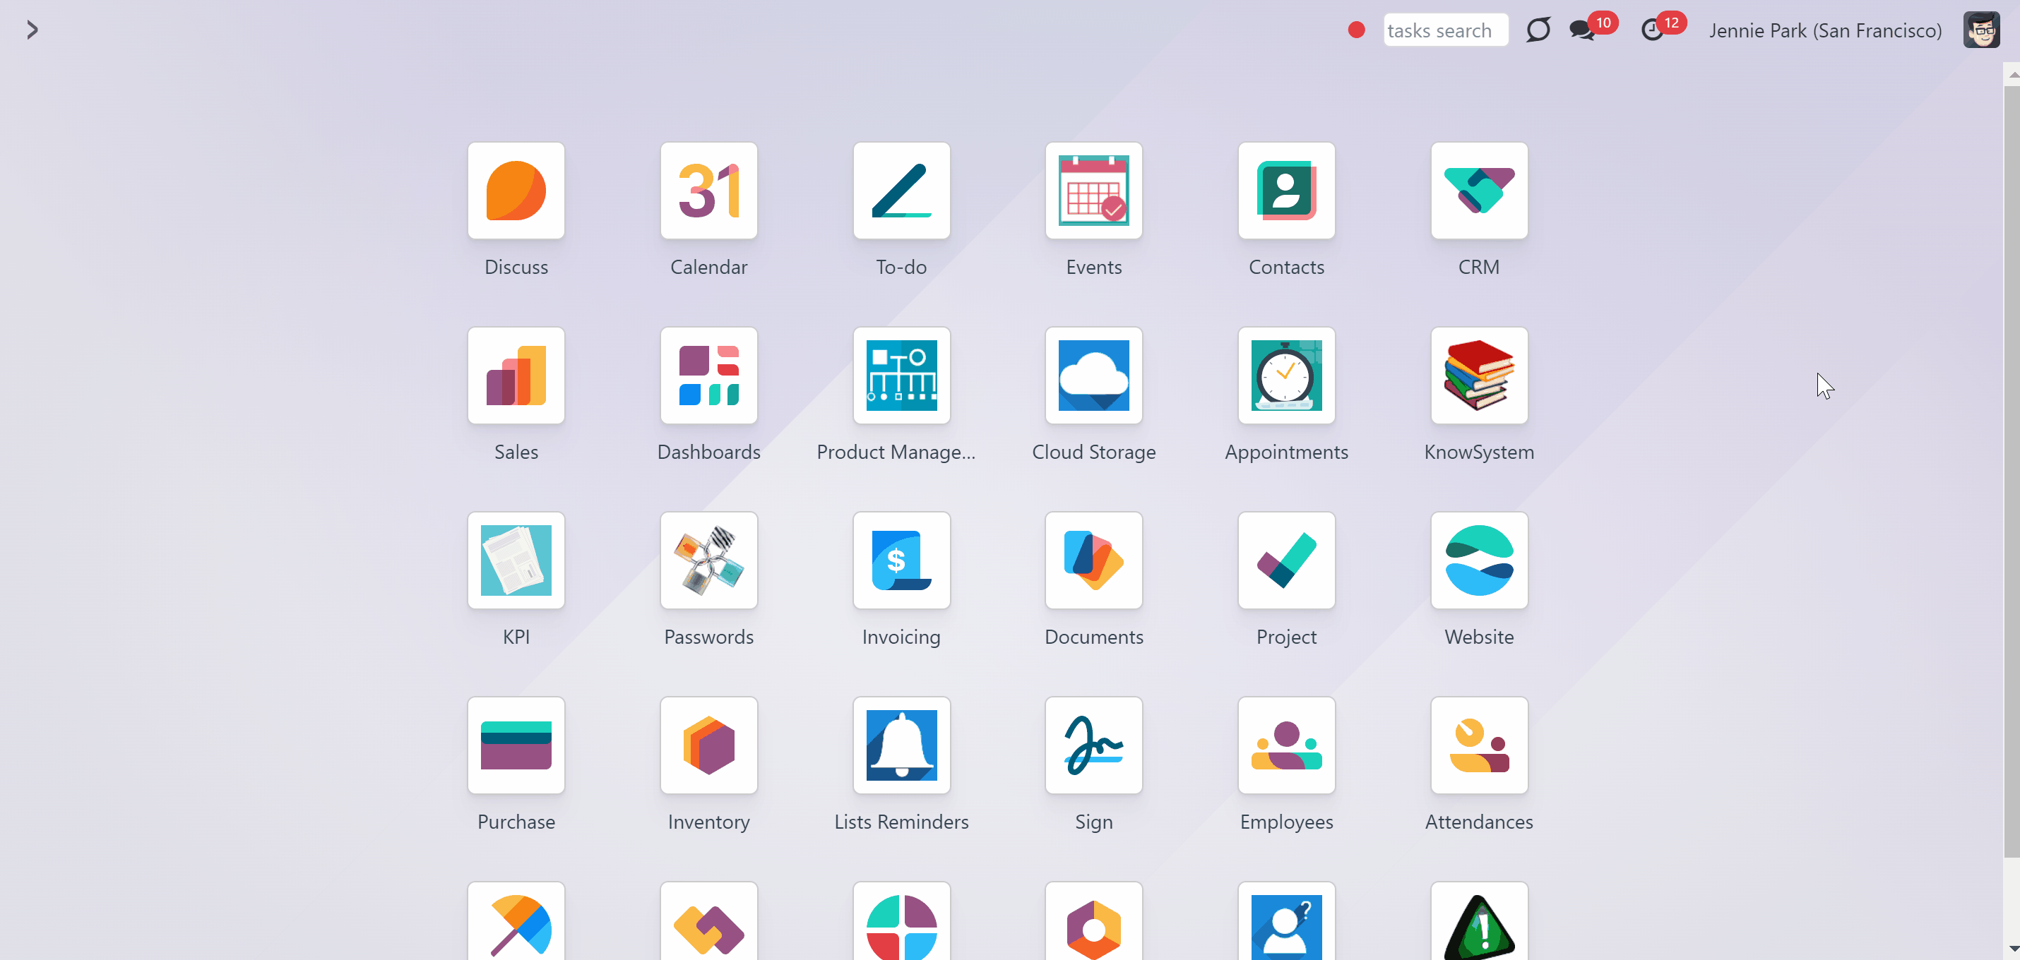Click the scrollbar down arrow
The image size is (2020, 960).
tap(2013, 949)
